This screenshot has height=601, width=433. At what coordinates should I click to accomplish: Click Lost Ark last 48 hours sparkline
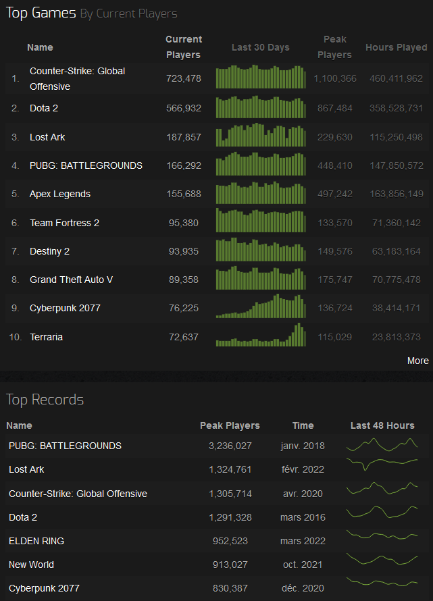[x=382, y=464]
